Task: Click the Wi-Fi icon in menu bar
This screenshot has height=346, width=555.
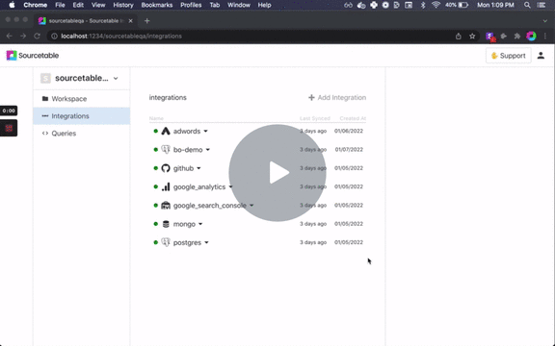Action: [x=436, y=5]
